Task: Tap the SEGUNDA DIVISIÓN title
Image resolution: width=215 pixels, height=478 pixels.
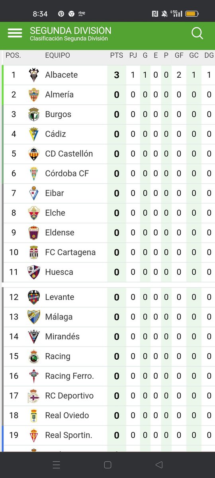Action: click(x=70, y=31)
